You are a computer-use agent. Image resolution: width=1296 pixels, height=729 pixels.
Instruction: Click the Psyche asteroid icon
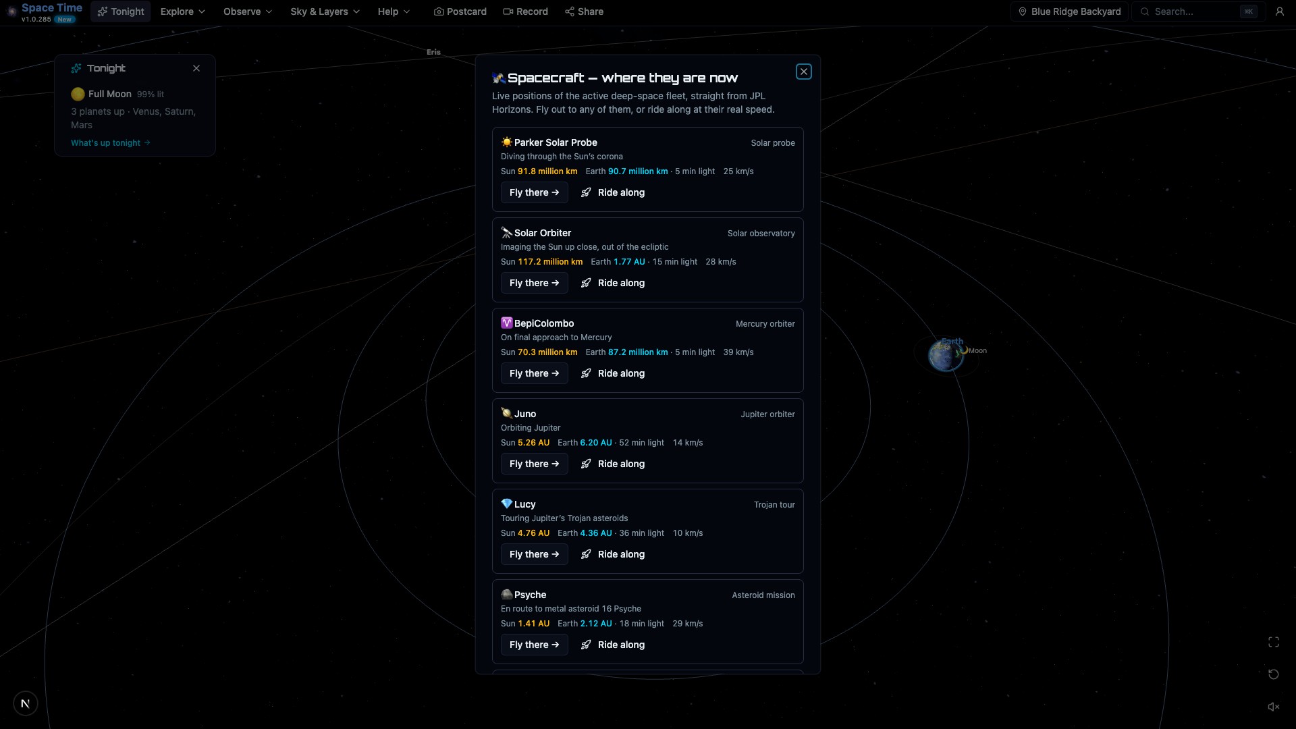click(x=507, y=594)
